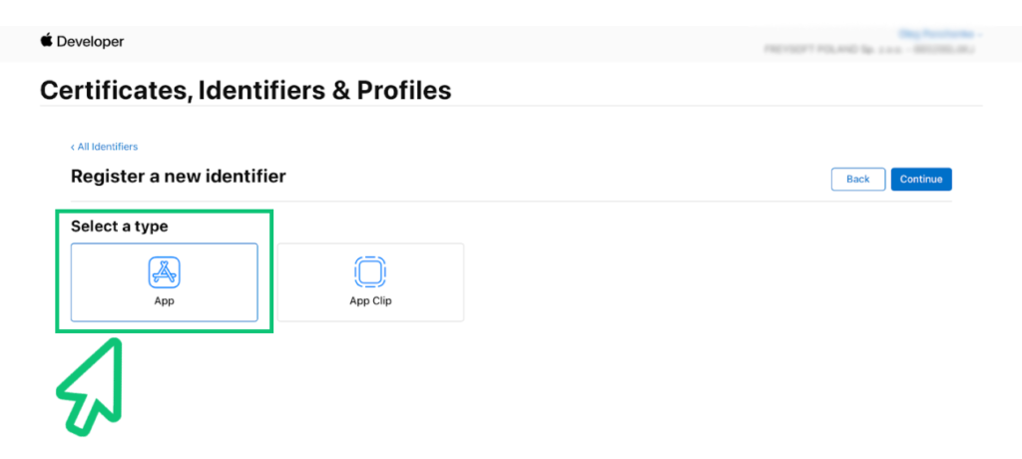Click the back chevron beside All Identifiers
This screenshot has height=459, width=1022.
point(73,147)
